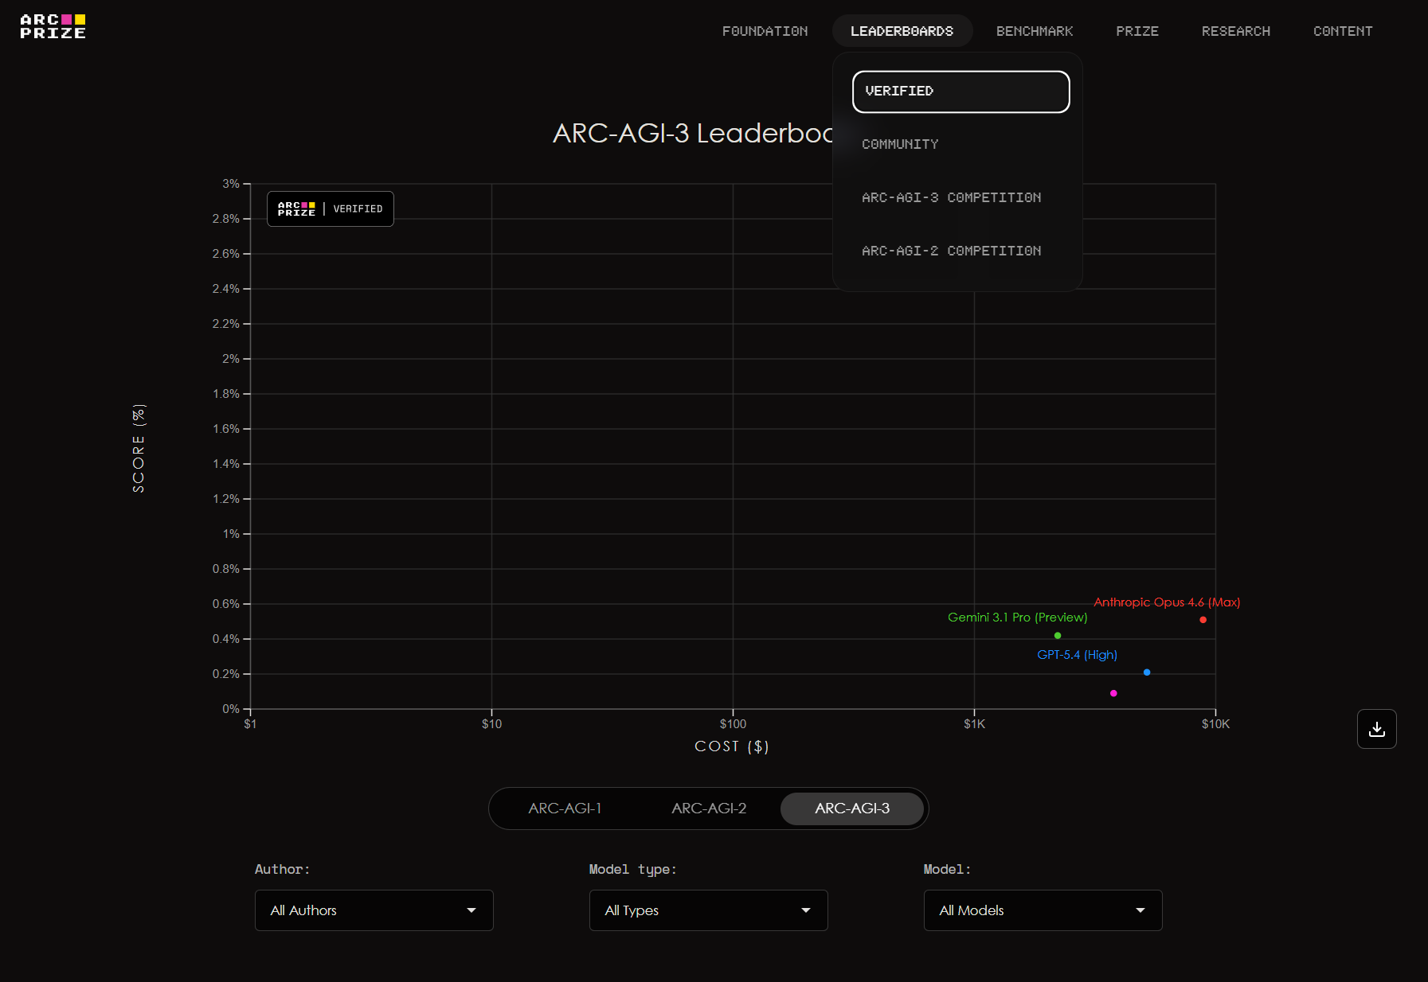Switch to the ARC-AGI-2 tab
The image size is (1428, 982).
[709, 809]
